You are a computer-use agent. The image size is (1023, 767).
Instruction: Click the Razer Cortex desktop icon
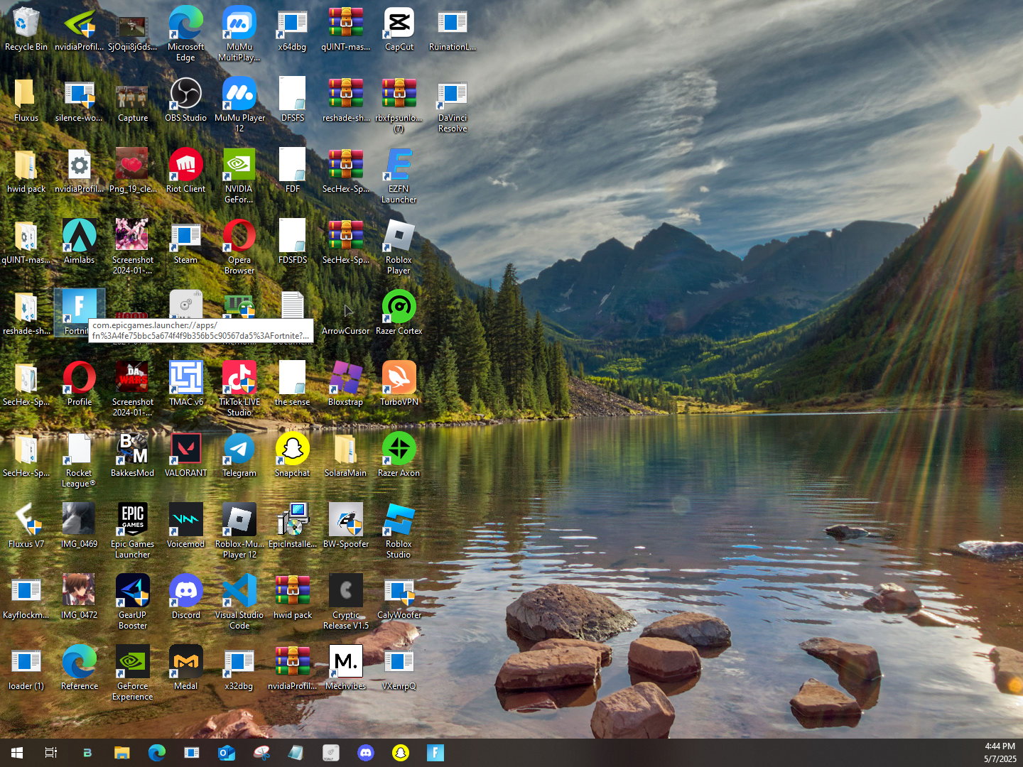coord(399,312)
